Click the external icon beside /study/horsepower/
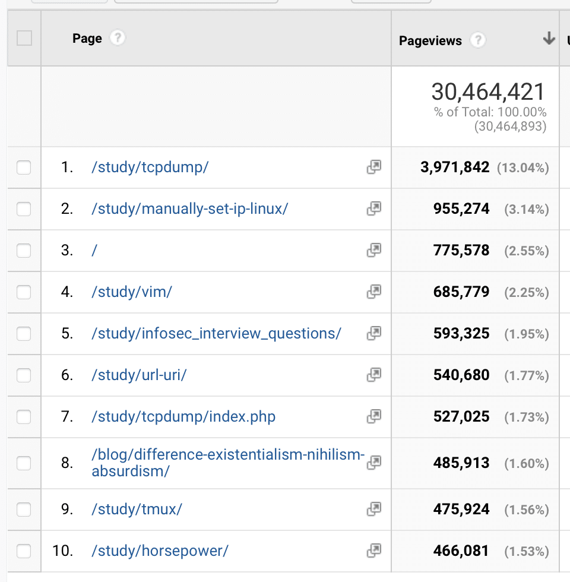Image resolution: width=570 pixels, height=582 pixels. tap(374, 551)
